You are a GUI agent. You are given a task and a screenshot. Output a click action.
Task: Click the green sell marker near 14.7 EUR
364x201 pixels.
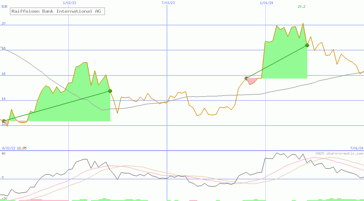click(x=110, y=91)
